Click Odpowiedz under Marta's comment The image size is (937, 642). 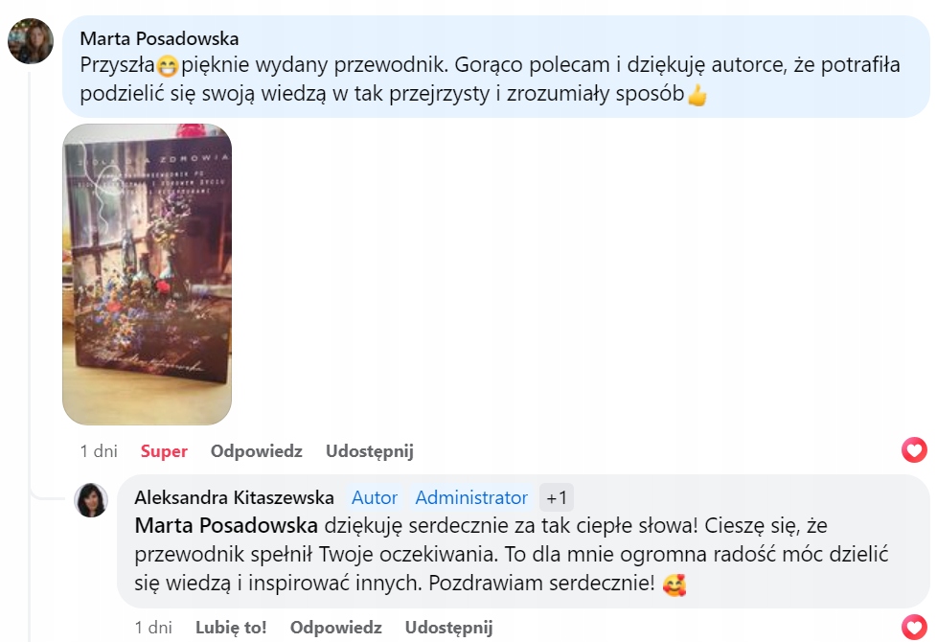[x=257, y=451]
